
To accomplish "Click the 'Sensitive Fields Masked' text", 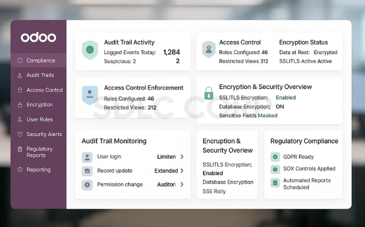I will click(x=248, y=116).
